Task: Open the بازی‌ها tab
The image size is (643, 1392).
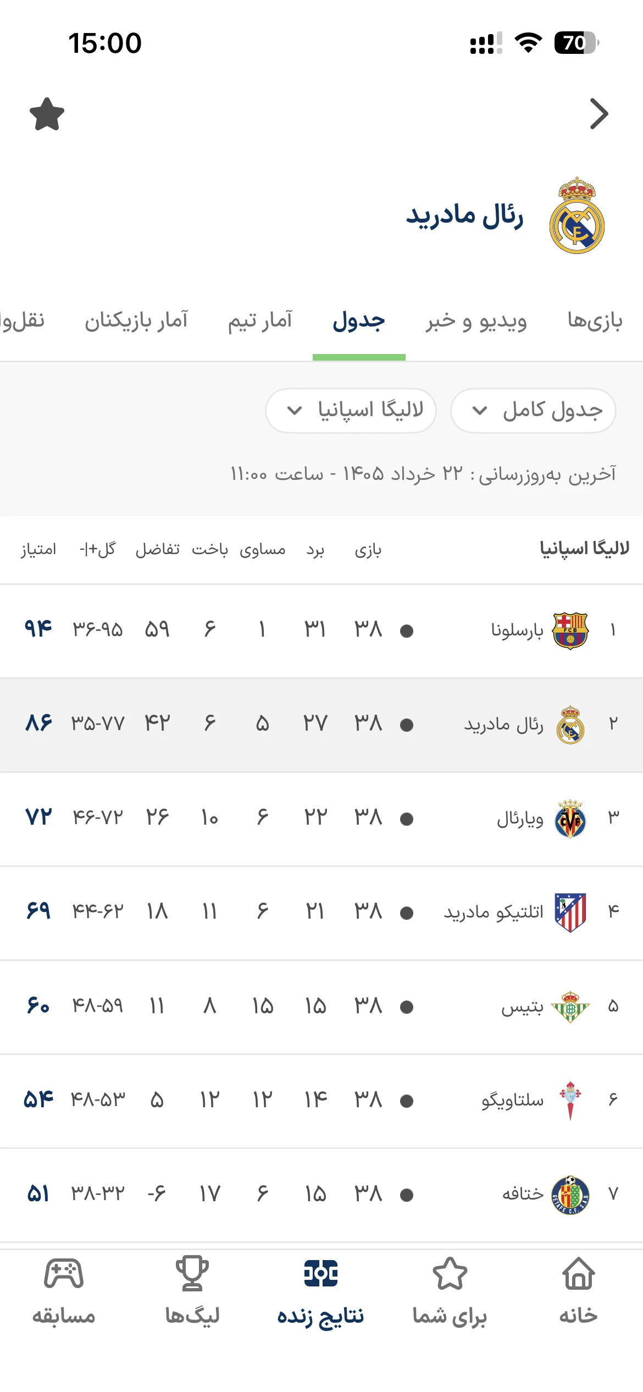Action: point(595,321)
